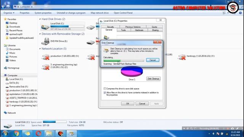The image size is (244, 137).
Task: Click the Help question mark icon
Action: pyautogui.click(x=241, y=13)
